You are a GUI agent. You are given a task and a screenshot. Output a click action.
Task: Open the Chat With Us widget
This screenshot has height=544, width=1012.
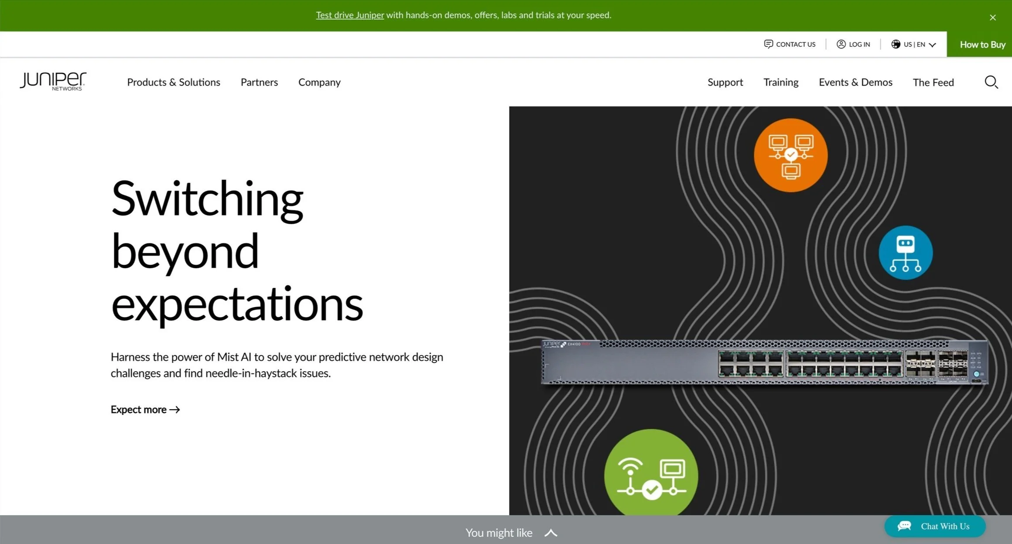point(934,526)
